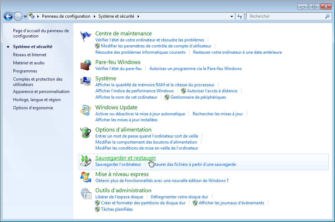Open the recent pages dropdown arrow

pyautogui.click(x=25, y=17)
